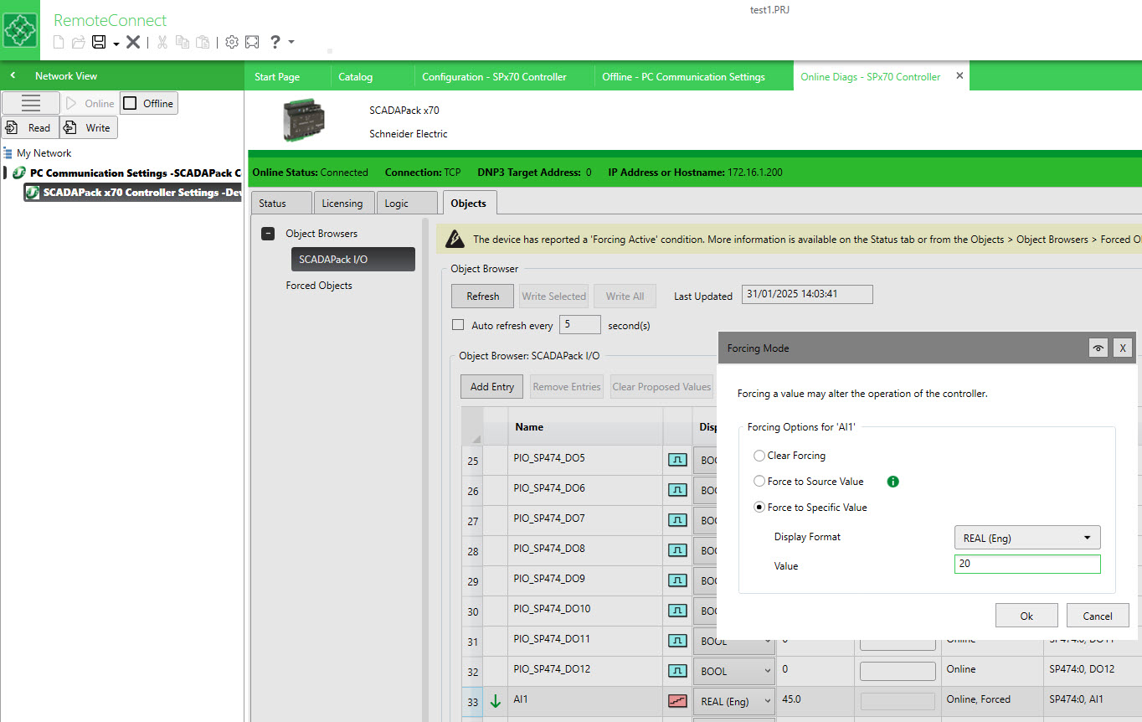Open Offline - PC Communication Settings tab
The height and width of the screenshot is (722, 1142).
point(683,76)
